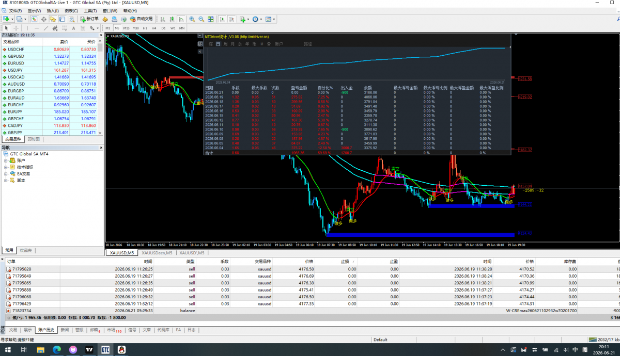Select the text label T tool

83,27
